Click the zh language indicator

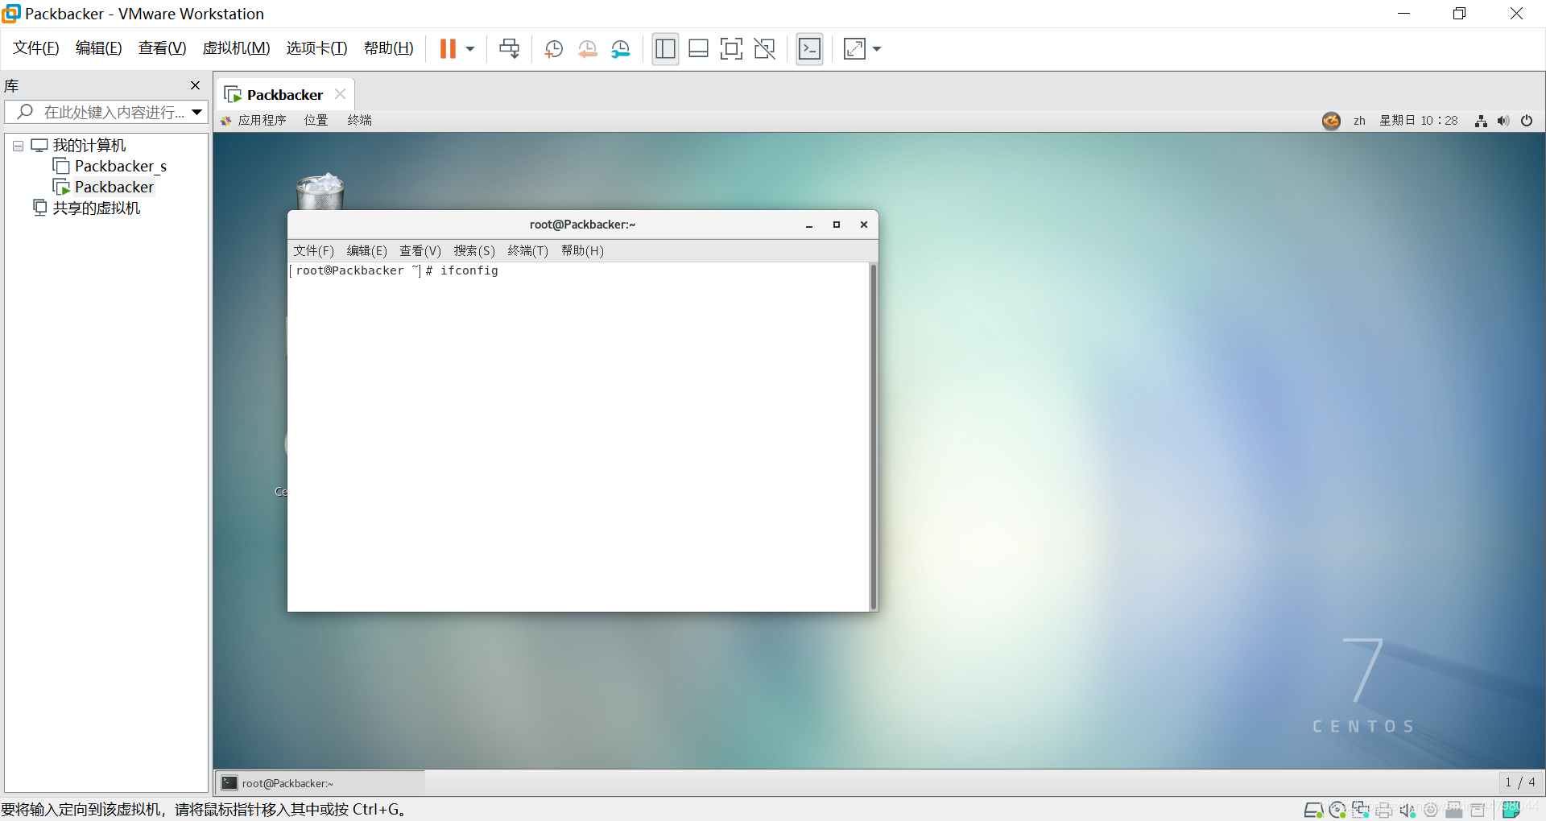(1359, 121)
